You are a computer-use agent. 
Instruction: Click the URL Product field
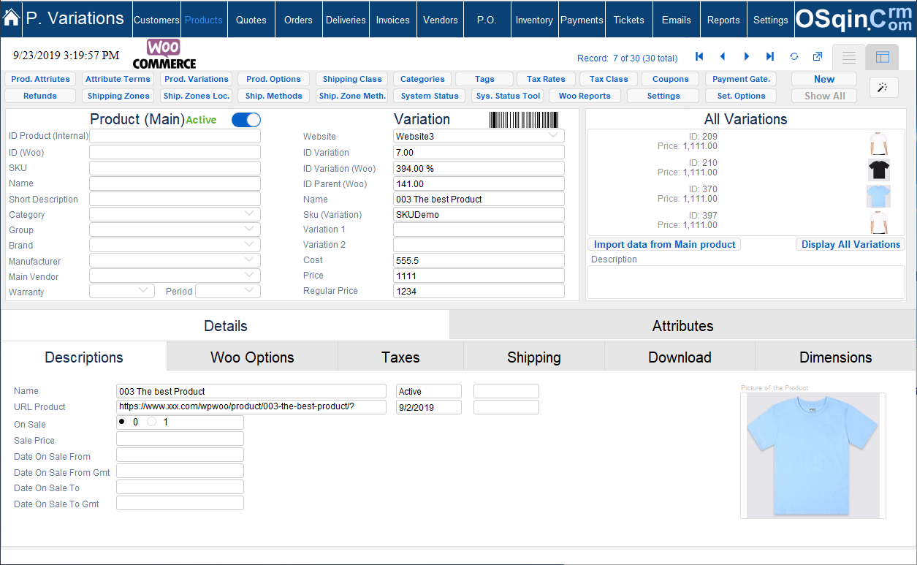(x=251, y=407)
